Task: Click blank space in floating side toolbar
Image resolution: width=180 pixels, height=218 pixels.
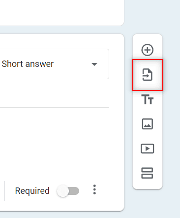Action: point(148,185)
